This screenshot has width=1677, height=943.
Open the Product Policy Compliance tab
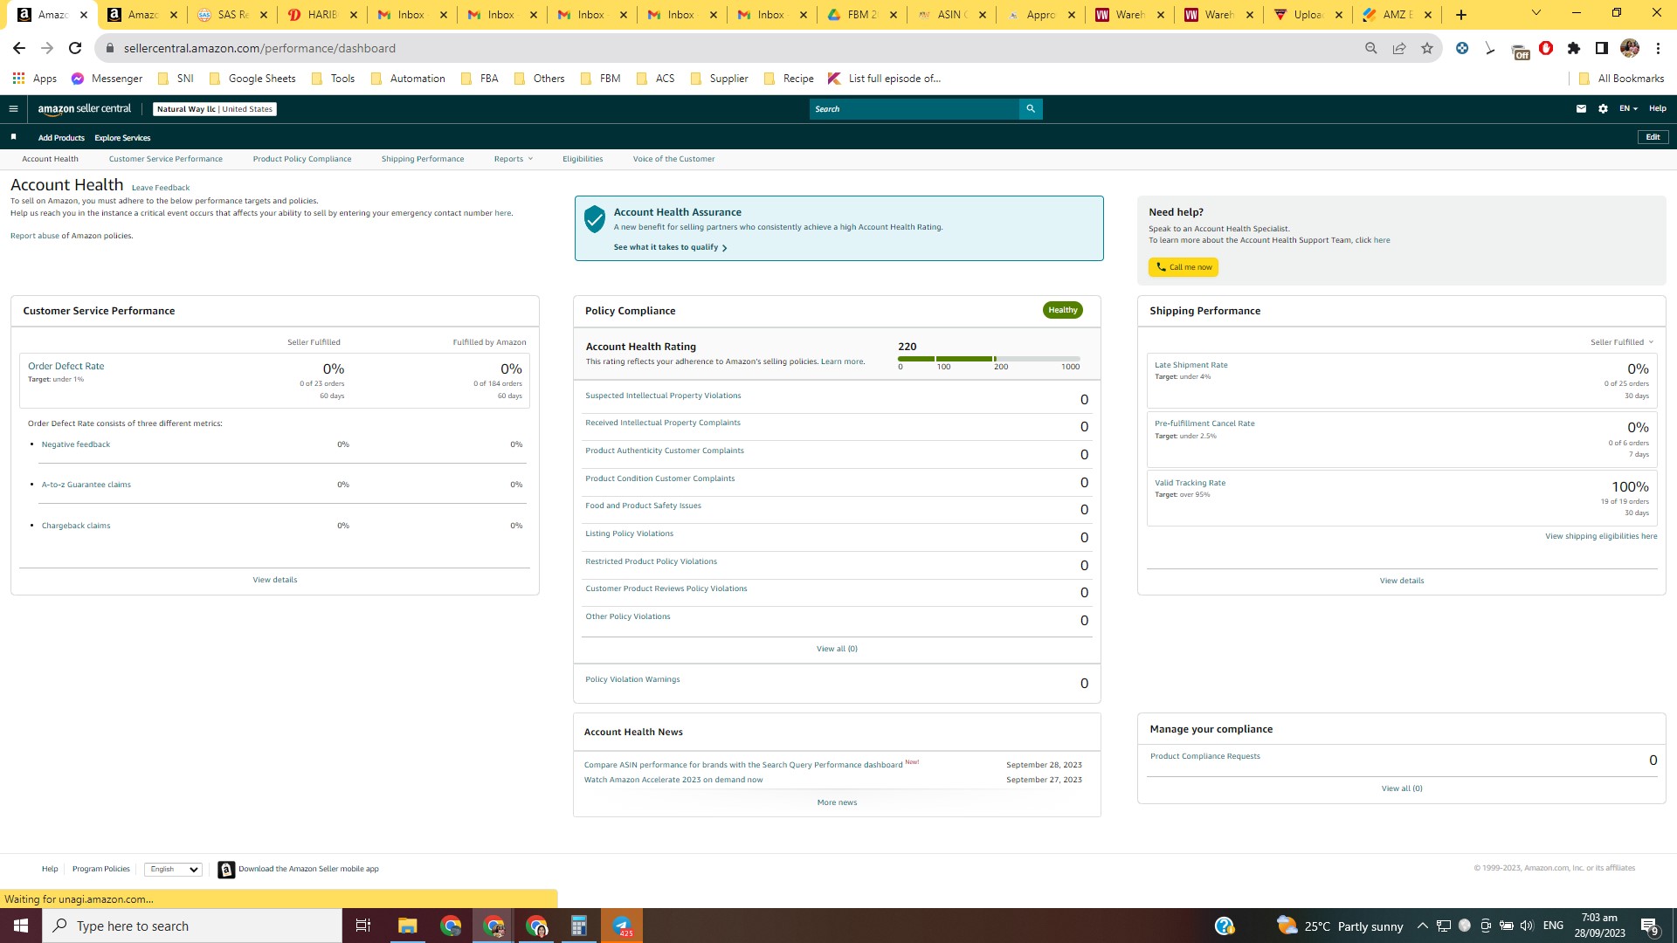[x=302, y=159]
